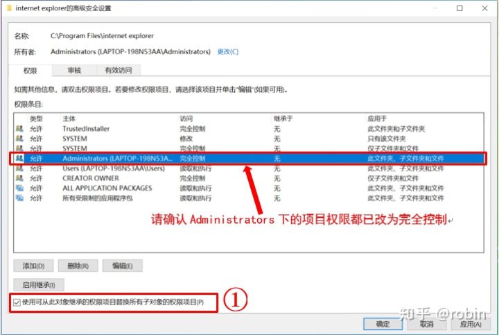Select the CREATOR OWNER entry
The image size is (499, 335).
(x=249, y=178)
